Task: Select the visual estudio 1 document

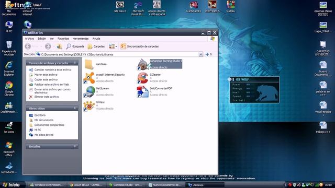Action: (x=323, y=109)
